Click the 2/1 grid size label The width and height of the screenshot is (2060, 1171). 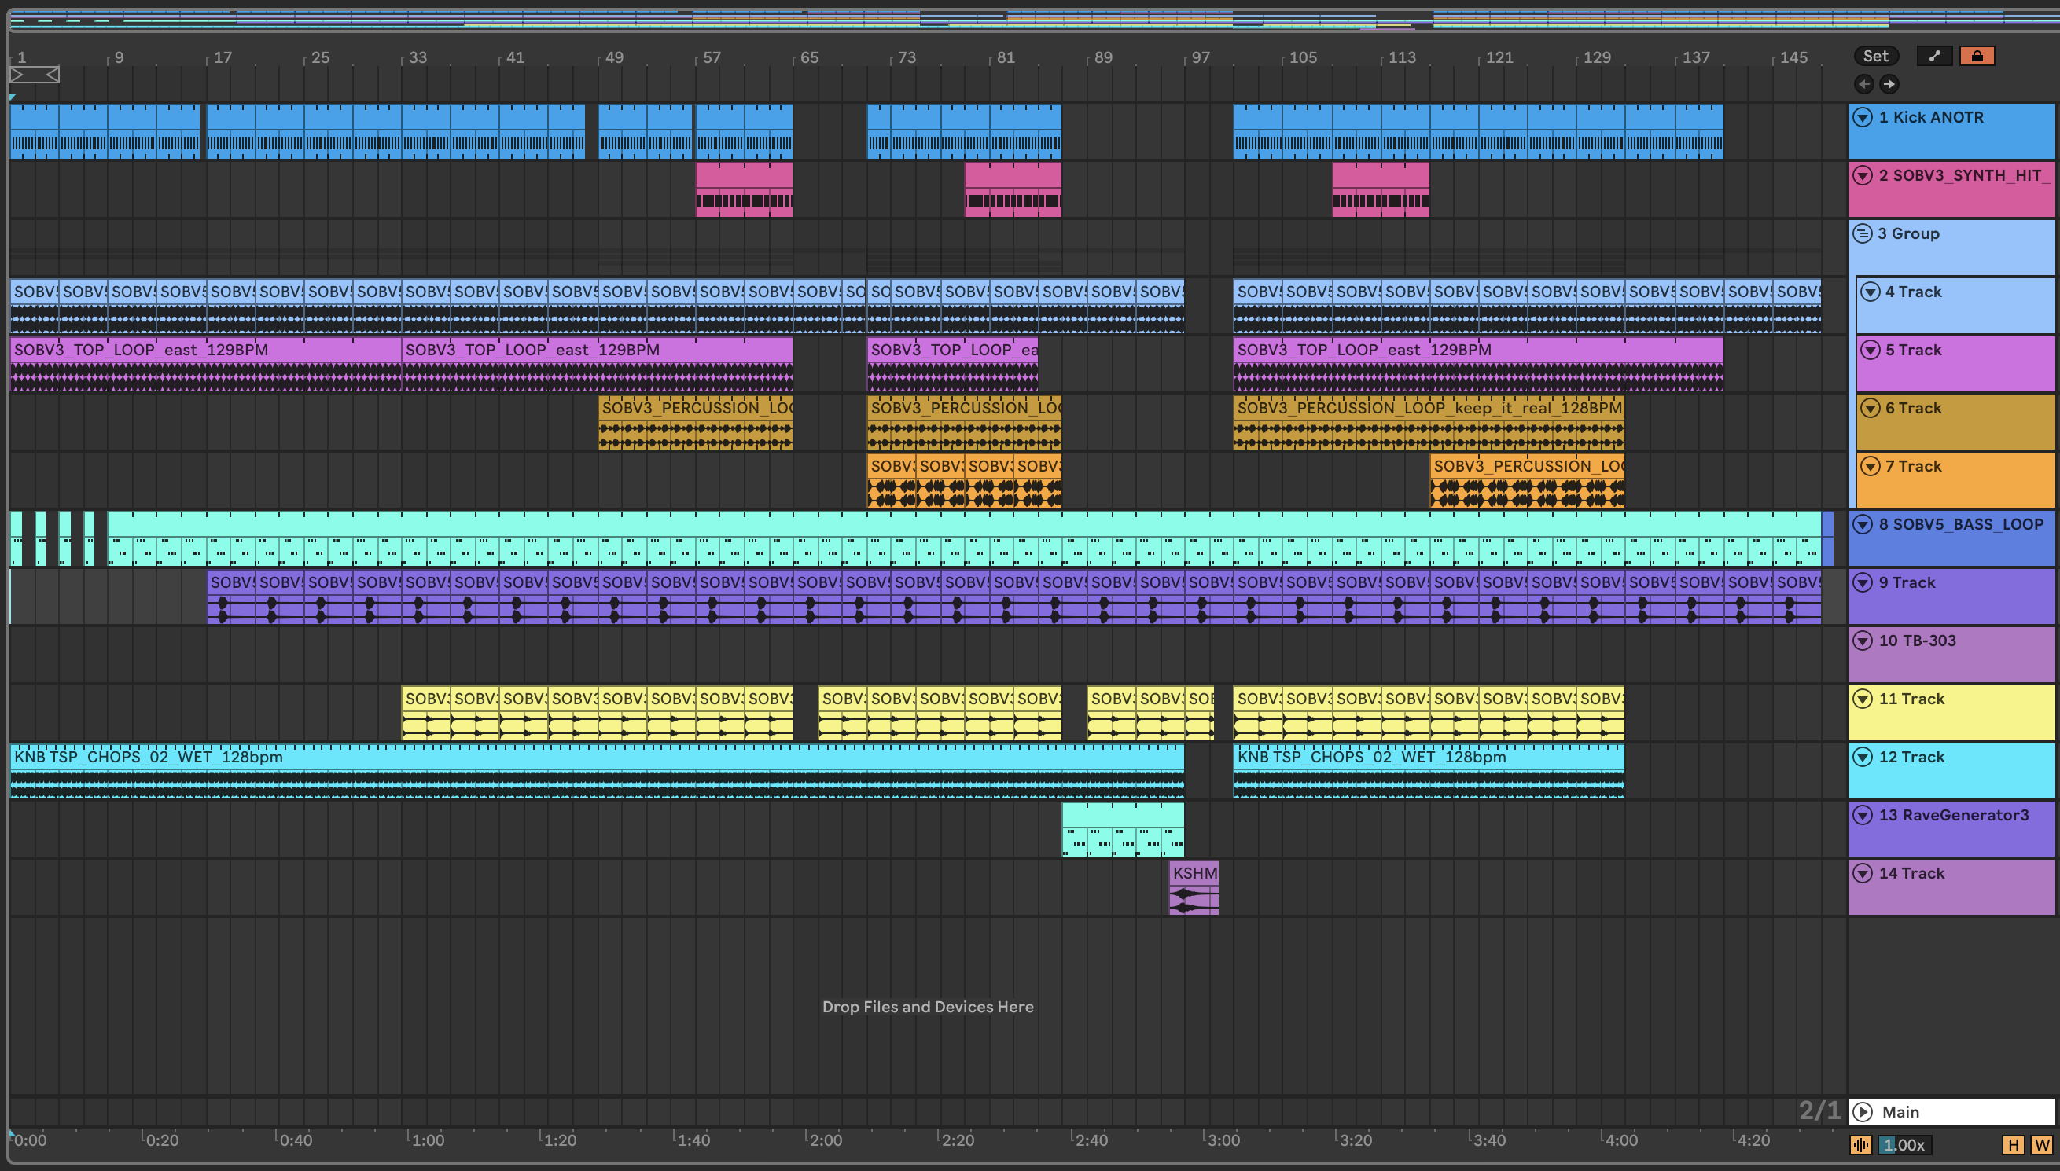click(1819, 1110)
